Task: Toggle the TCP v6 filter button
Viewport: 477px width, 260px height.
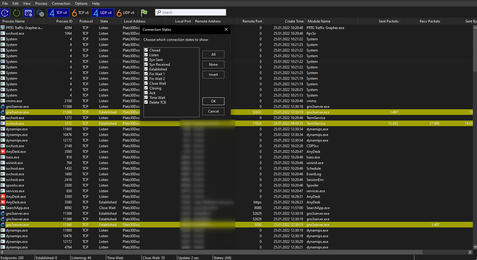Action: point(80,13)
